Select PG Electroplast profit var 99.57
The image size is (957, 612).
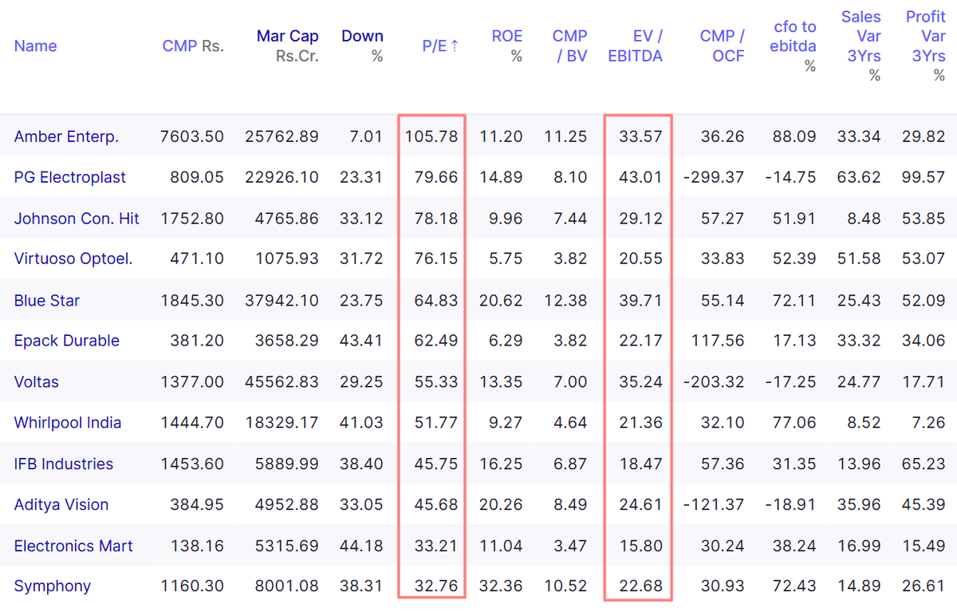coord(924,177)
